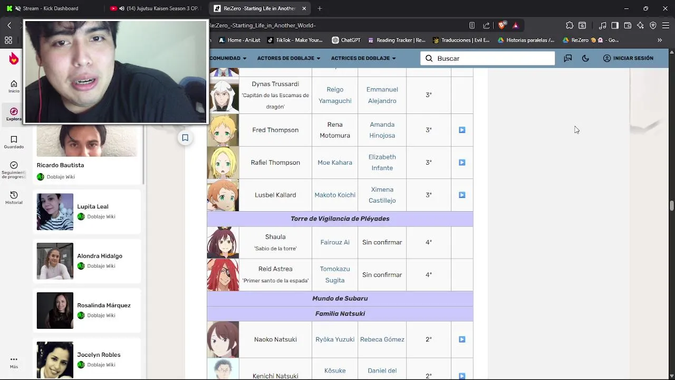Viewport: 675px width, 380px height.
Task: Open Re:Zero Google Drive bookmark
Action: pyautogui.click(x=591, y=40)
